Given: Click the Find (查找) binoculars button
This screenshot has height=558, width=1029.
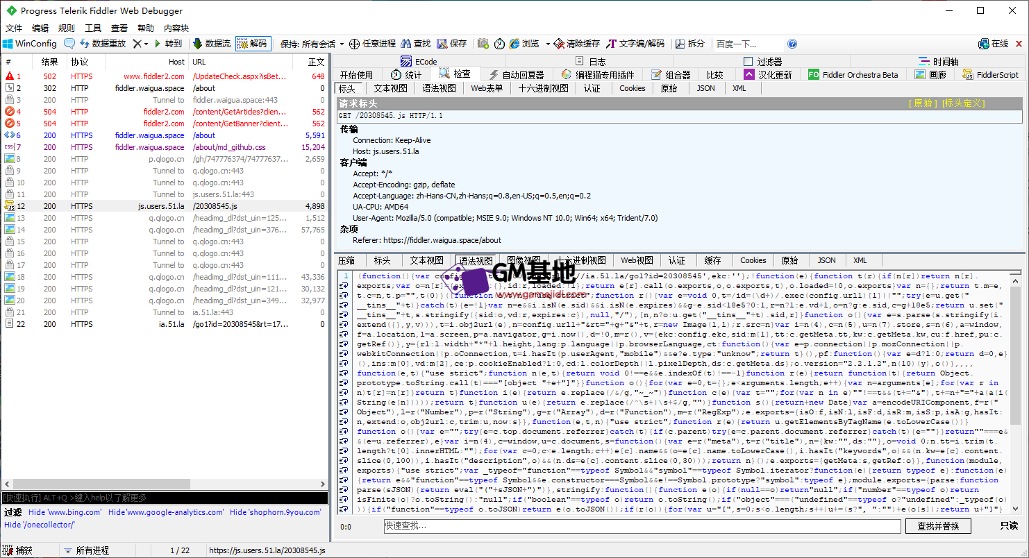Looking at the screenshot, I should tap(415, 43).
